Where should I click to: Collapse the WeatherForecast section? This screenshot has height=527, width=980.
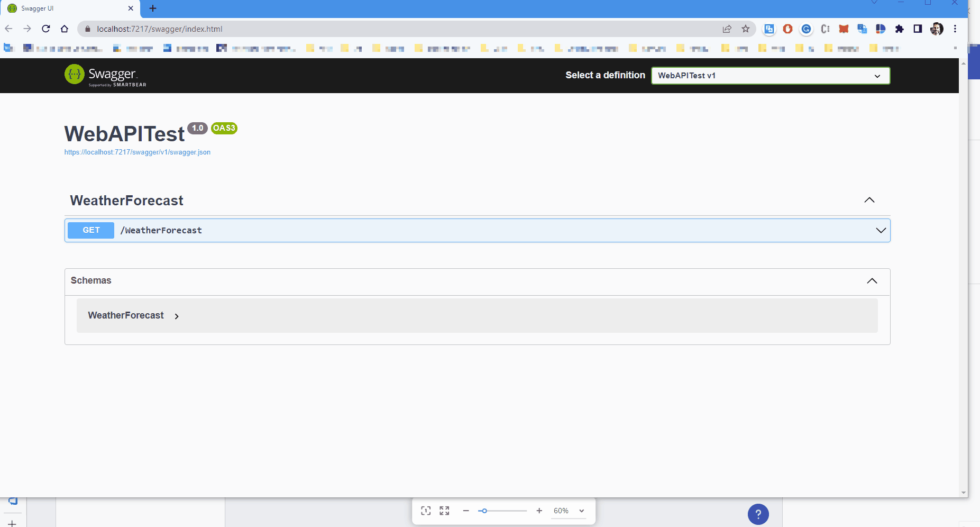coord(869,200)
